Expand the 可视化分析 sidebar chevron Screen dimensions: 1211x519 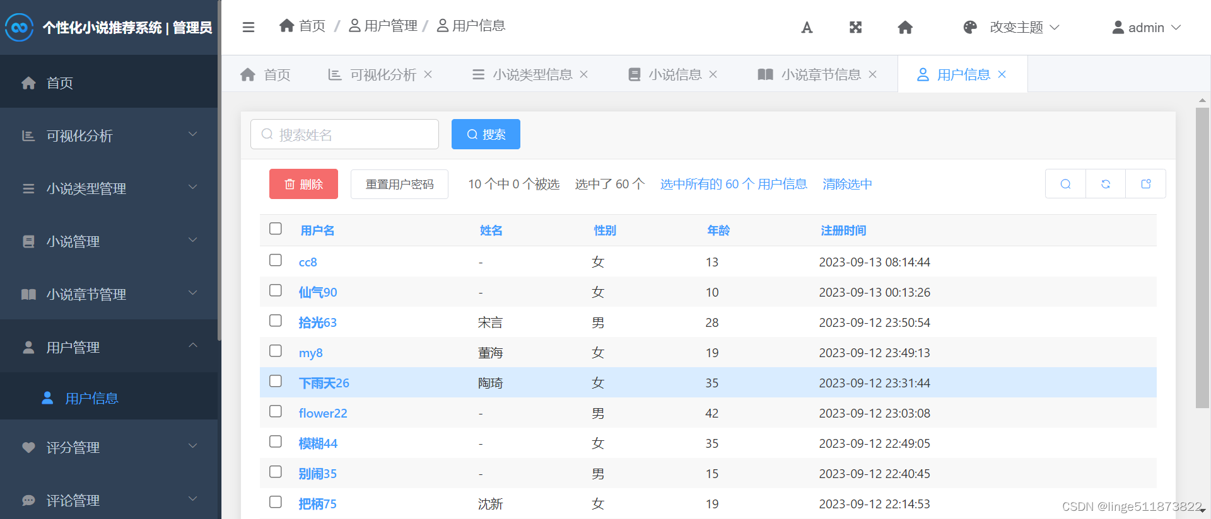[x=193, y=134]
